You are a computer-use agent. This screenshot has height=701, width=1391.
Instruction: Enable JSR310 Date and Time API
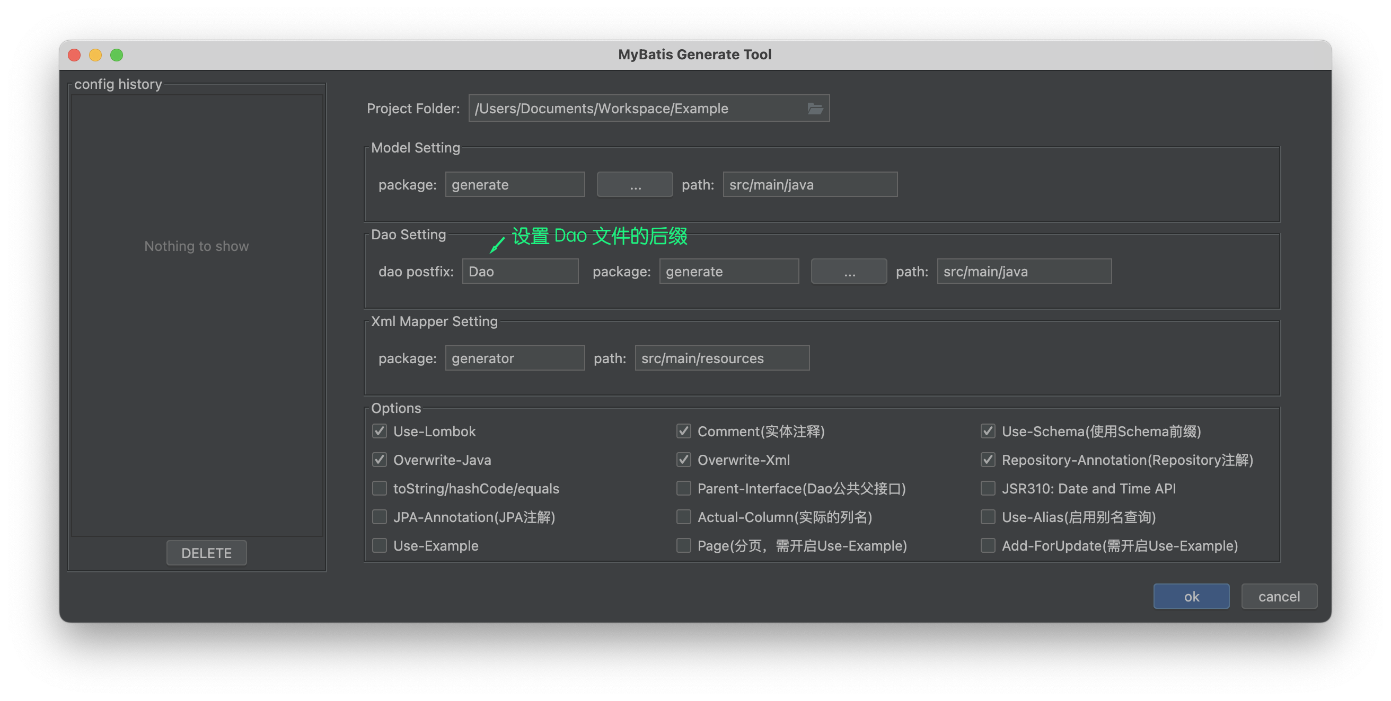pos(988,489)
